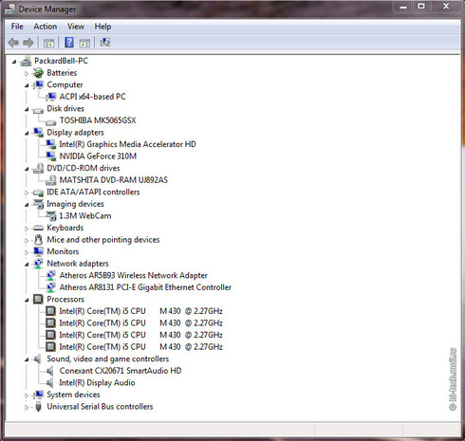Viewport: 465px width, 441px height.
Task: Open the Action menu
Action: [46, 27]
